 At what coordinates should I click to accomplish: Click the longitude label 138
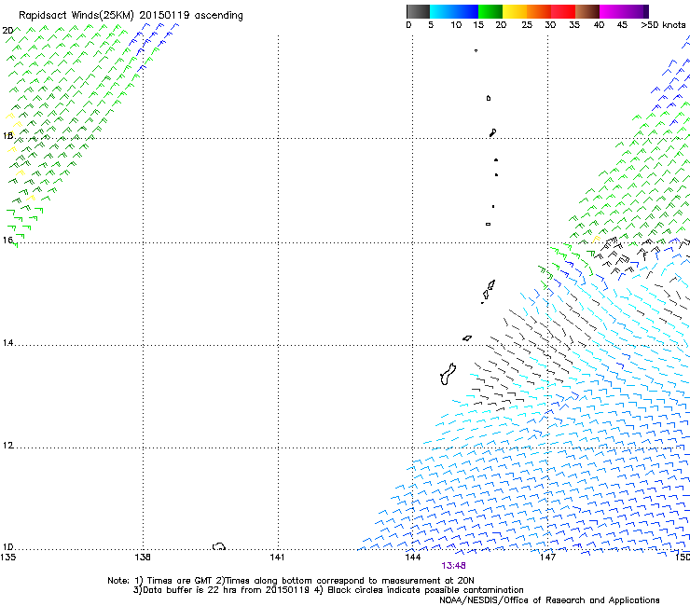tap(143, 558)
